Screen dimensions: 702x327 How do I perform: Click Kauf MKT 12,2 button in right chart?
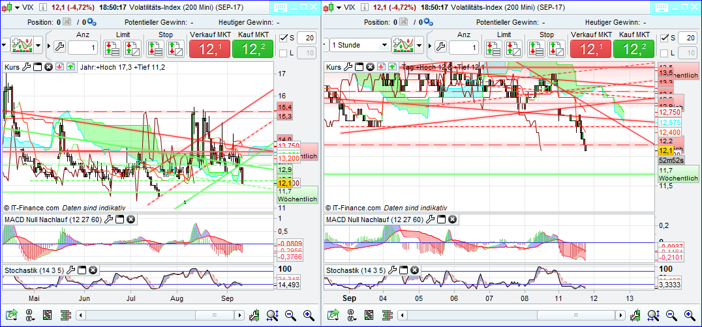click(x=634, y=49)
